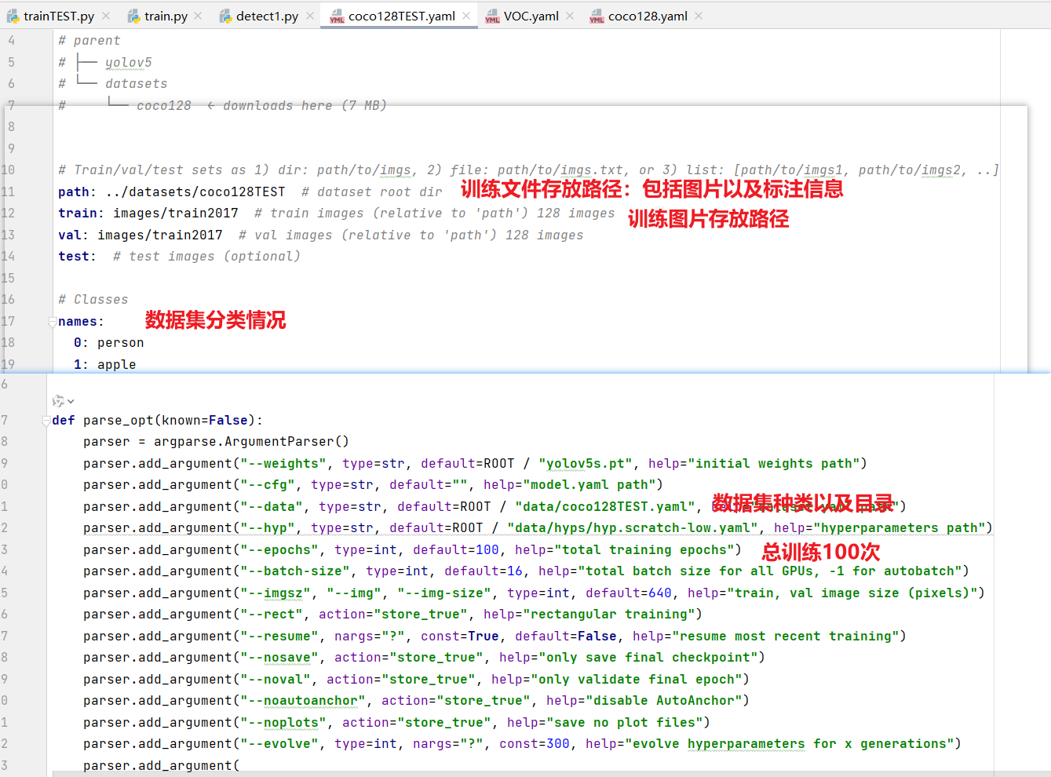Close the train.py tab

point(198,16)
